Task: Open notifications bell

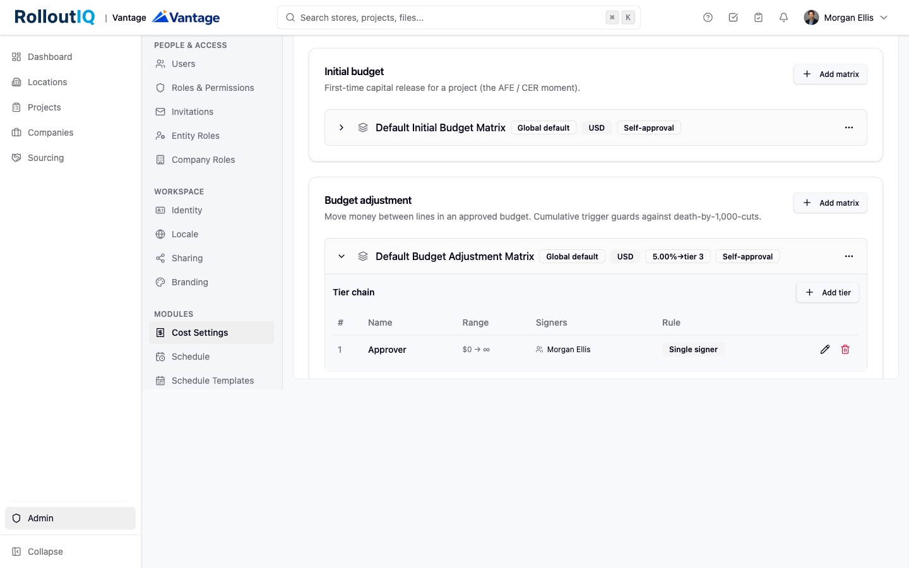Action: click(783, 18)
